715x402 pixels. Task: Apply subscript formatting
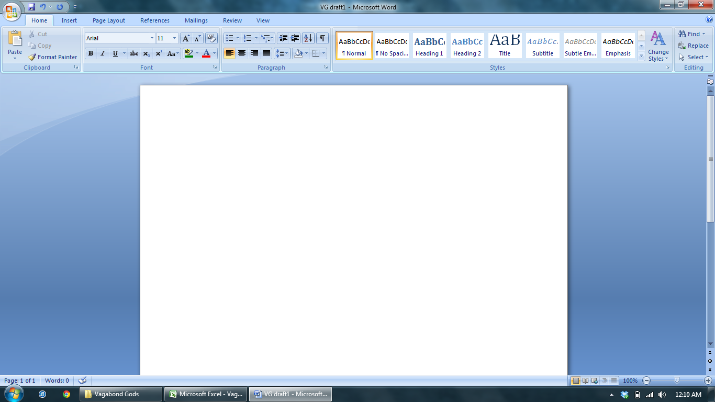click(147, 53)
